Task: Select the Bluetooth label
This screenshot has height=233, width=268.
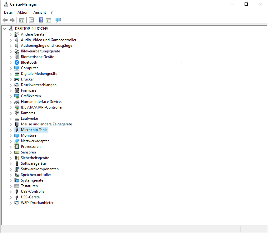Action: 29,62
